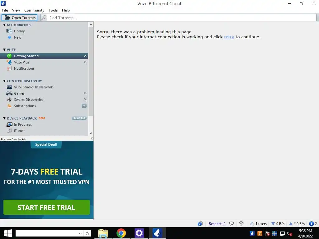Open the Notifications list icon
Screen dimensions: 319x239
[x=9, y=68]
